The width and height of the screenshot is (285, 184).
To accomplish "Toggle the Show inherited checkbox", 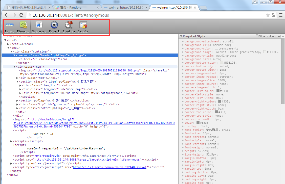I will 257,36.
